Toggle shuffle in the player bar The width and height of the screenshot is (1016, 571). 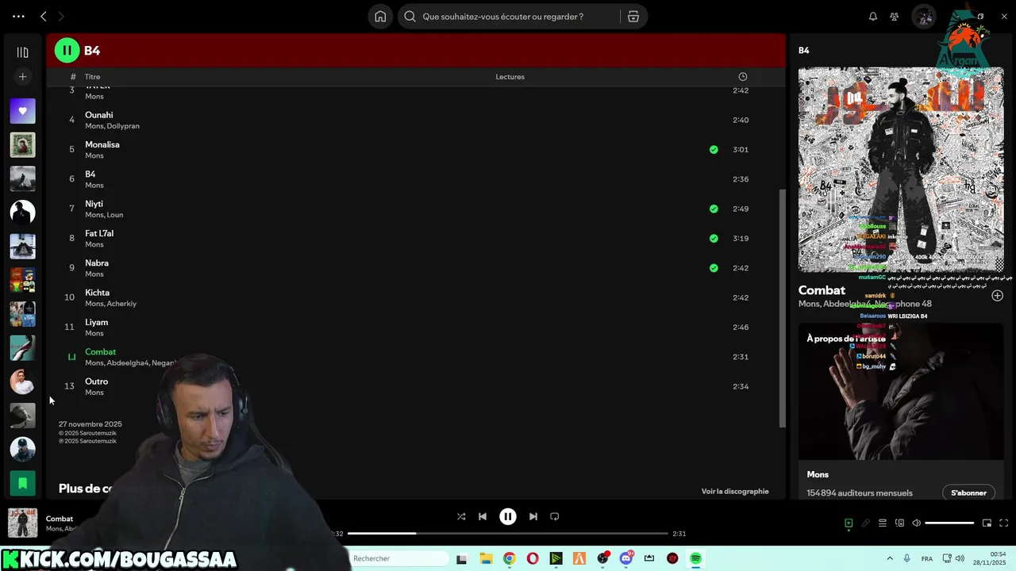click(461, 516)
